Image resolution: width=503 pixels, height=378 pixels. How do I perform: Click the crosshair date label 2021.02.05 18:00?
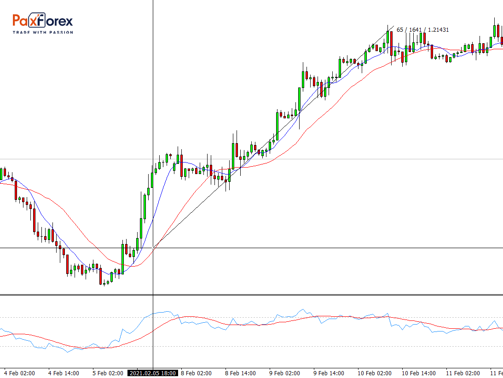click(153, 373)
